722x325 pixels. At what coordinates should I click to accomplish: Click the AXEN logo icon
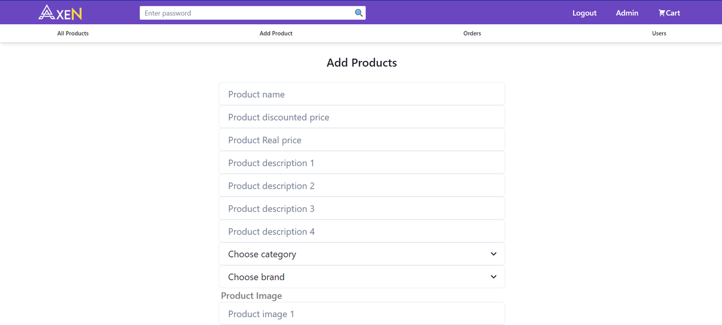tap(60, 12)
